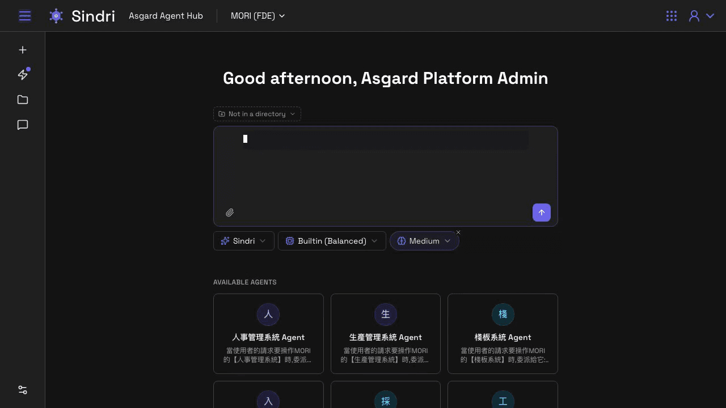Click the AVAILABLE AGENTS heading

[245, 282]
